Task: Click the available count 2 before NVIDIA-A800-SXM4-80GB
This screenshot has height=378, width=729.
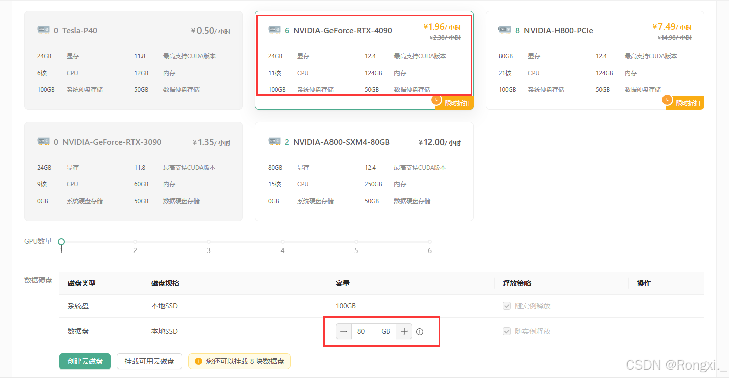Action: [287, 142]
